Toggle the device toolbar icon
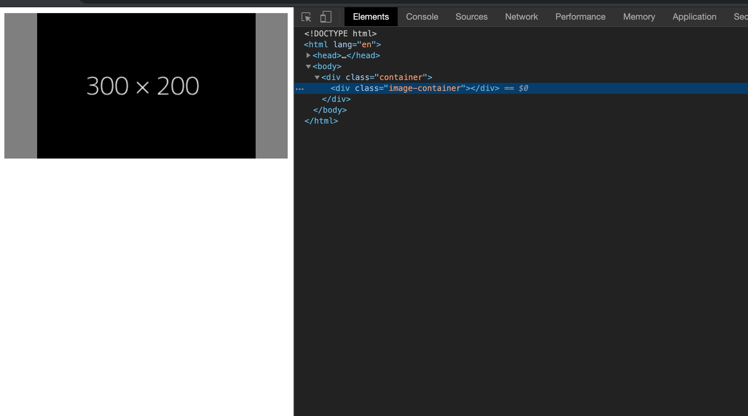748x416 pixels. (x=326, y=17)
